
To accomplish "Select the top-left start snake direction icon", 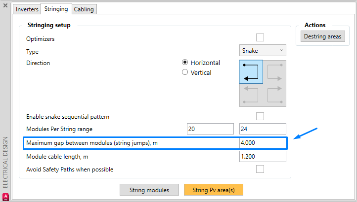I will click(x=251, y=72).
